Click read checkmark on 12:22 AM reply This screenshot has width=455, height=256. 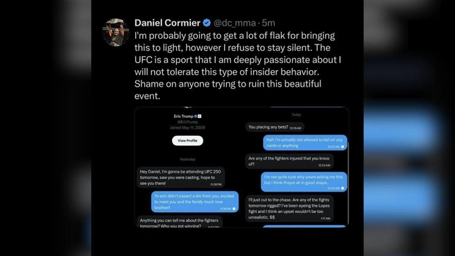(x=343, y=147)
